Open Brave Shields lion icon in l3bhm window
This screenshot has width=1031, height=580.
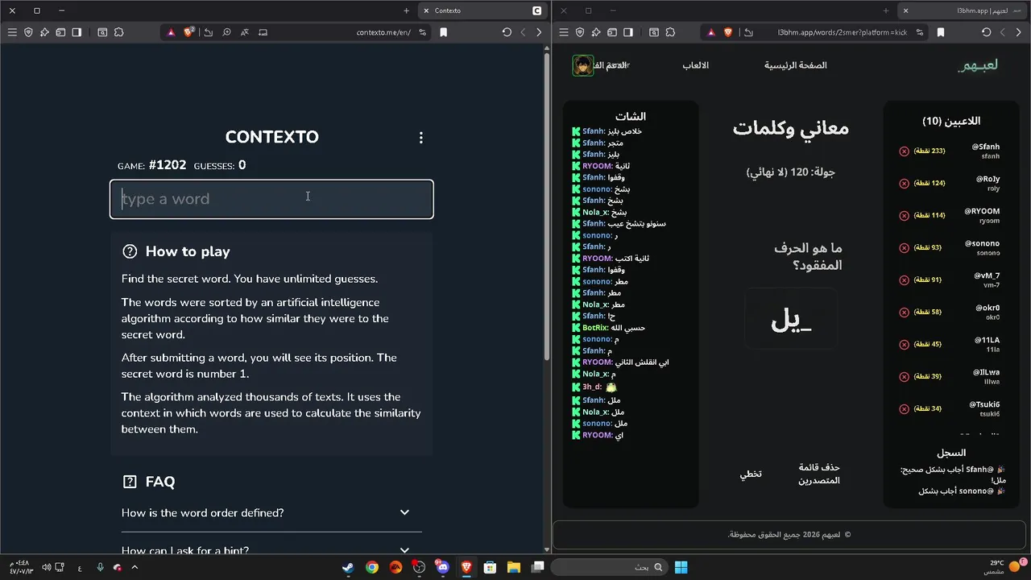tap(728, 32)
